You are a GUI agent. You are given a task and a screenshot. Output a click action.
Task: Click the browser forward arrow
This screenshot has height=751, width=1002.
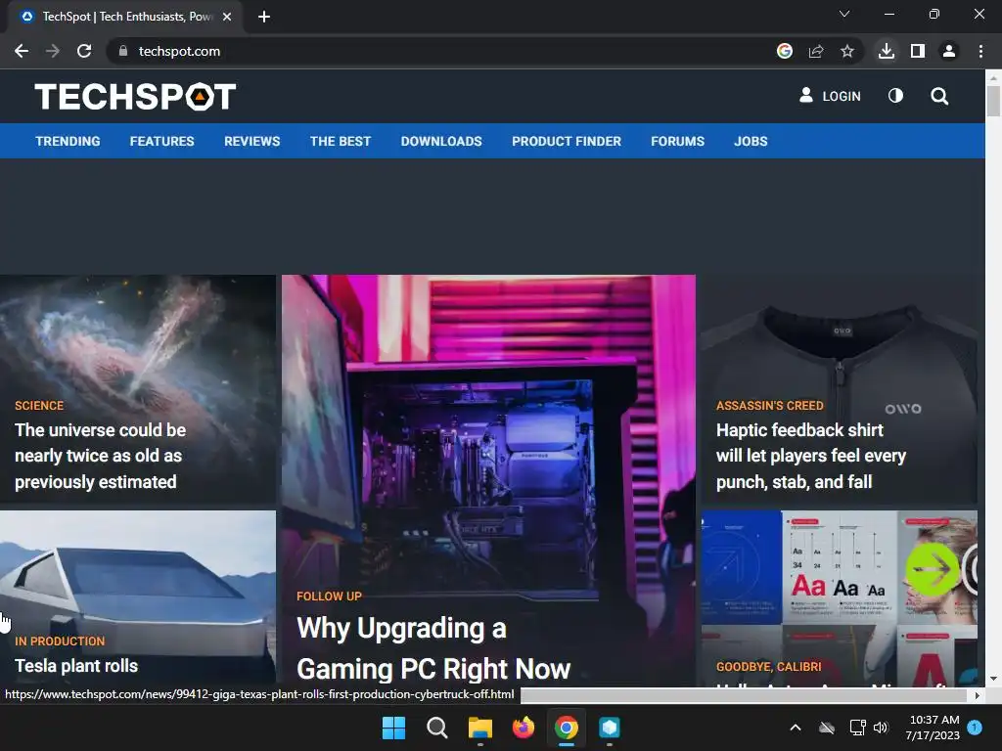click(53, 51)
